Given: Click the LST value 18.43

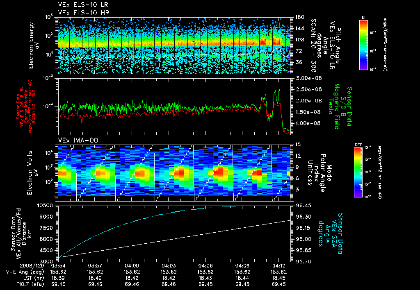Looking at the screenshot, I should point(205,278).
